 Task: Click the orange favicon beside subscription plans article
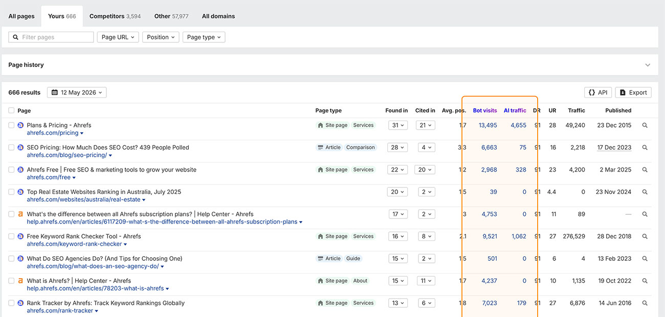20,214
